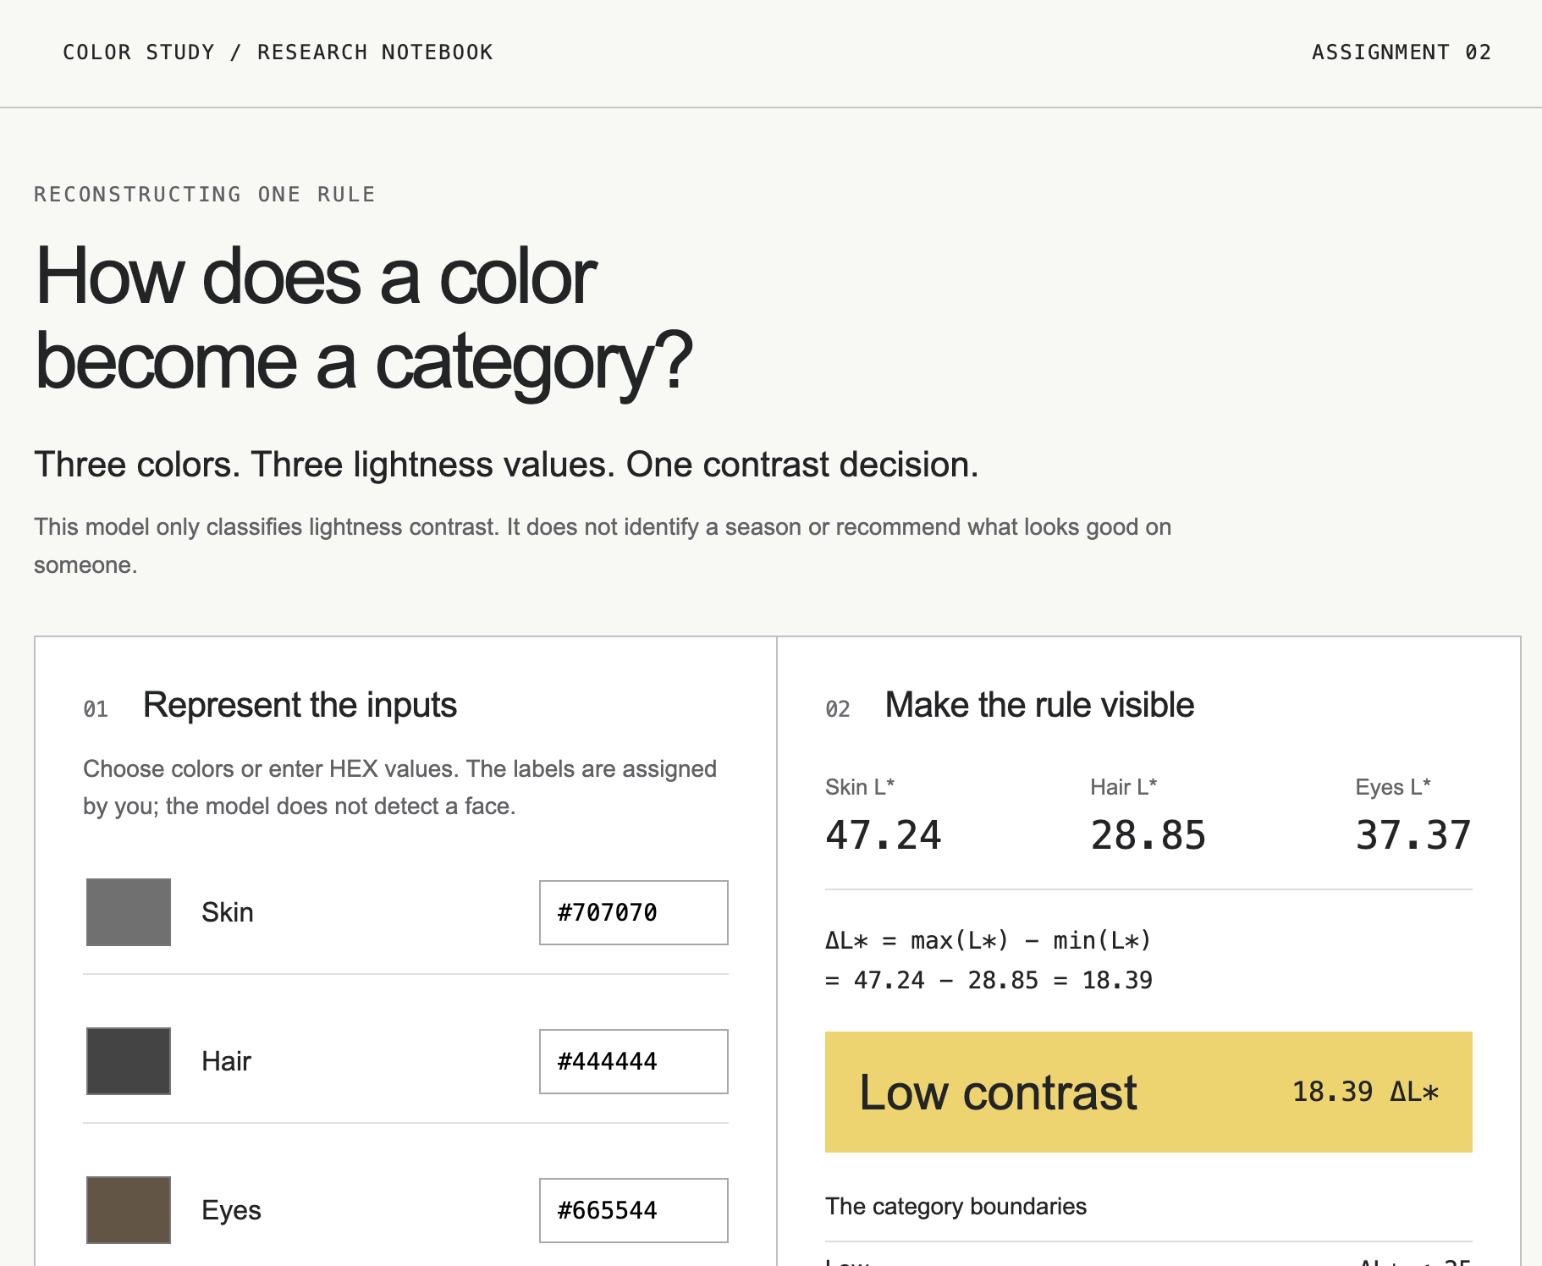
Task: Click the 'Make the rule visible' section heading
Action: pyautogui.click(x=1039, y=705)
